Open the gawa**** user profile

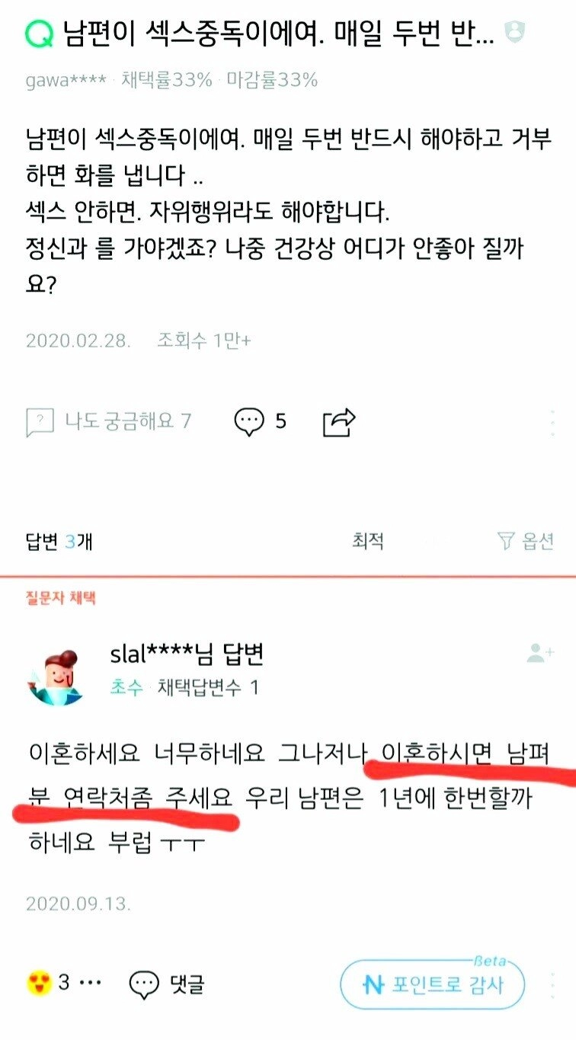[x=66, y=80]
